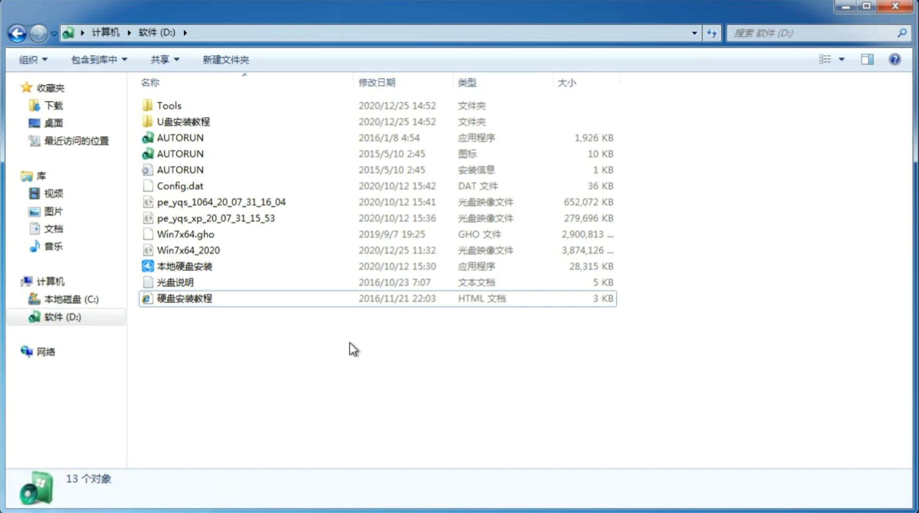Click 包含到库中 dropdown button
This screenshot has height=513, width=919.
tap(98, 59)
